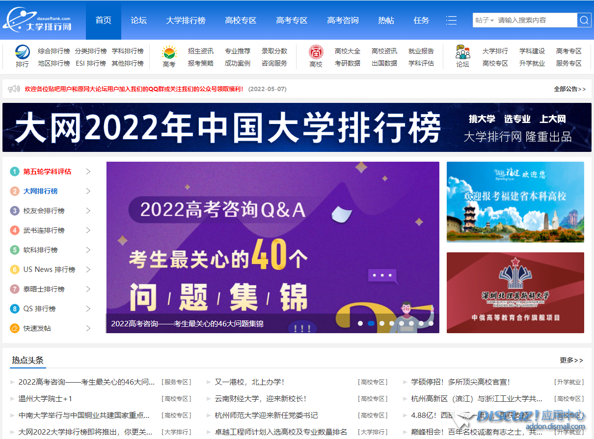The image size is (594, 439).
Task: Click the 排行 globe icon
Action: click(22, 52)
